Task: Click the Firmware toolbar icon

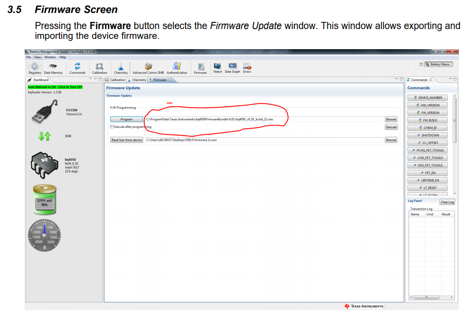Action: click(x=200, y=68)
